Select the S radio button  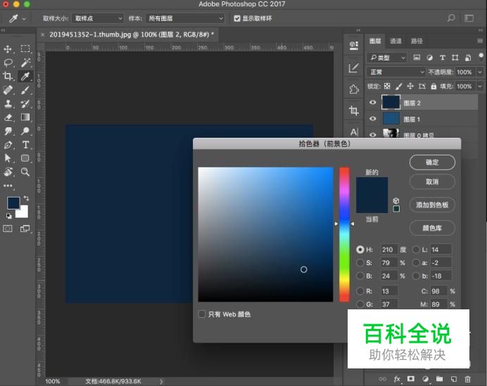pos(360,262)
